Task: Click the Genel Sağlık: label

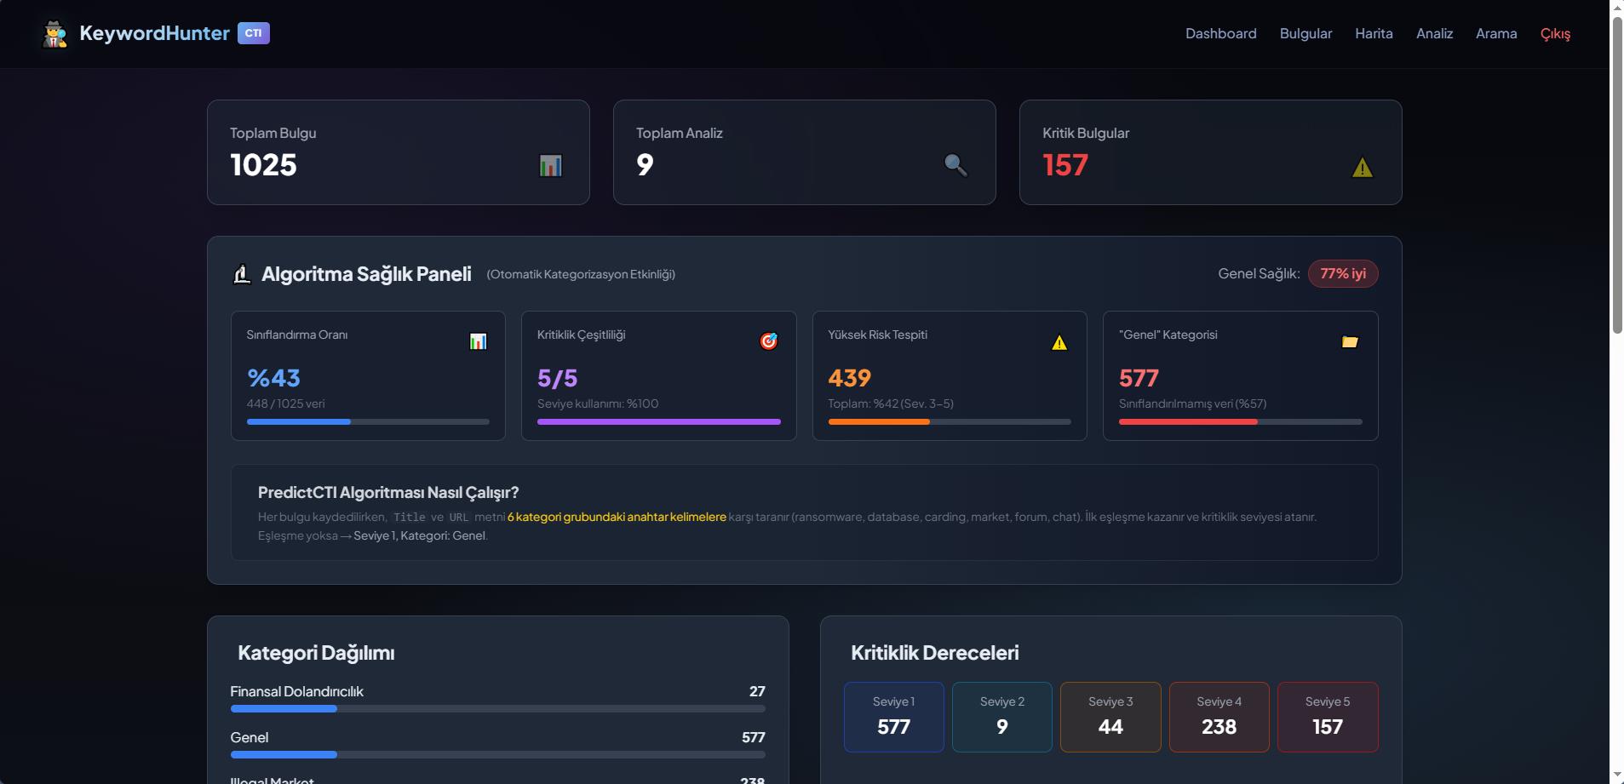Action: pos(1259,273)
